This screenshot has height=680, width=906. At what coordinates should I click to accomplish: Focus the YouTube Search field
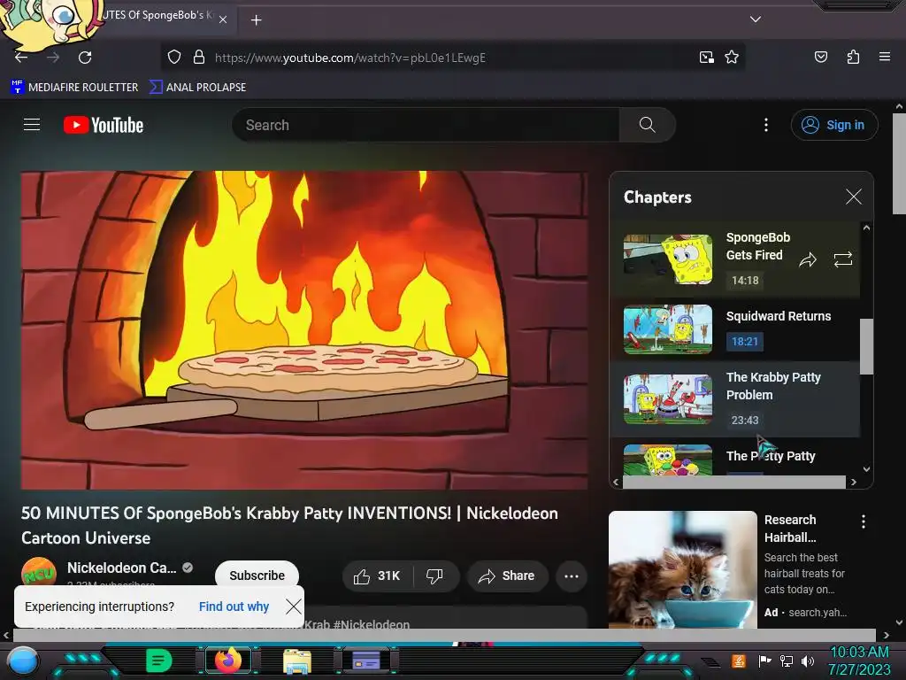[x=426, y=125]
